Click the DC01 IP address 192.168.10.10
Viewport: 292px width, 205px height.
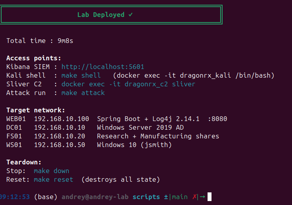tap(60, 127)
